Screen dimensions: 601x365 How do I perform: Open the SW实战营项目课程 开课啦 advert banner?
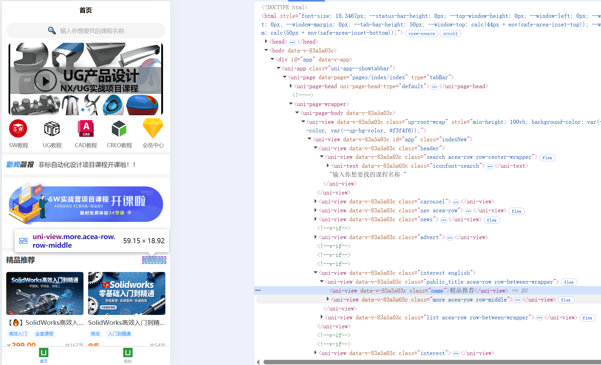point(86,203)
